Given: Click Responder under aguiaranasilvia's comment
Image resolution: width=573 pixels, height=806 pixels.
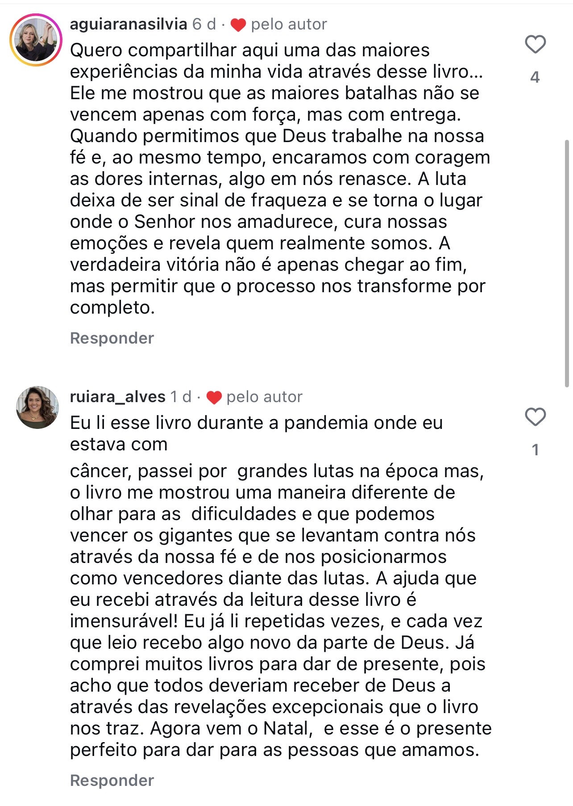Looking at the screenshot, I should point(112,338).
